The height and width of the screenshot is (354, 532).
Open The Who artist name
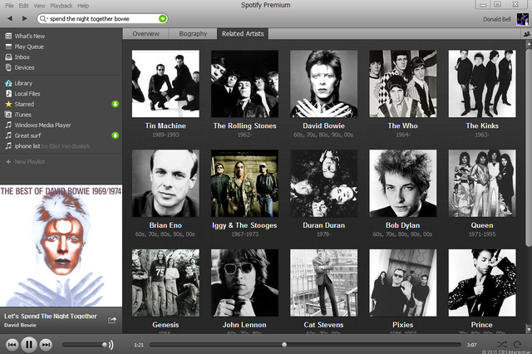pyautogui.click(x=402, y=125)
